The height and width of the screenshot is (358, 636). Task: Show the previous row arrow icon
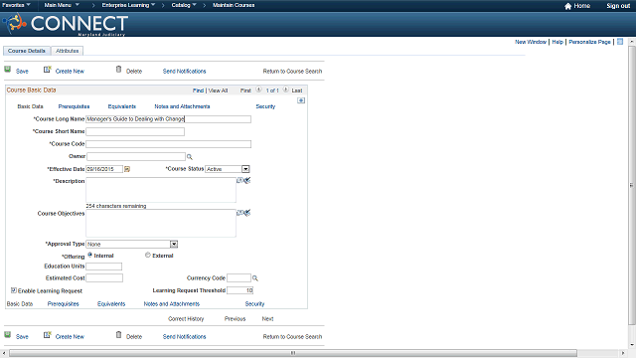click(258, 89)
